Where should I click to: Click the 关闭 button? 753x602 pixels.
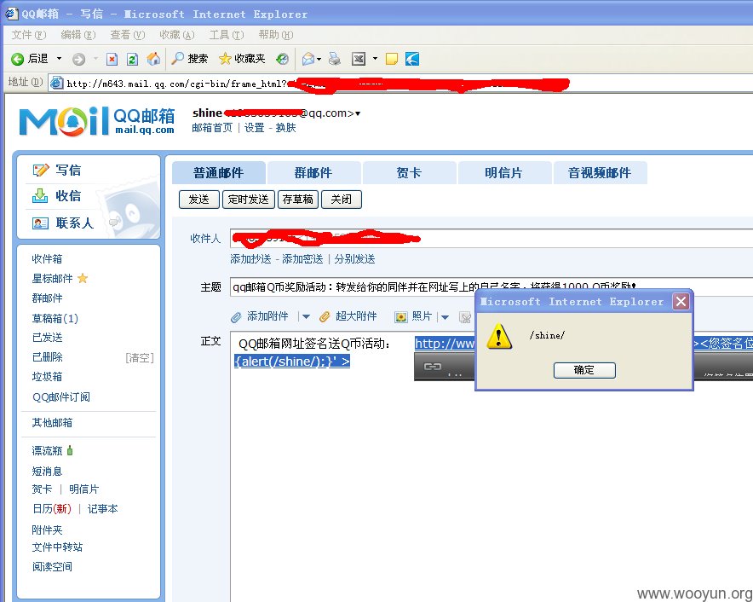tap(341, 199)
